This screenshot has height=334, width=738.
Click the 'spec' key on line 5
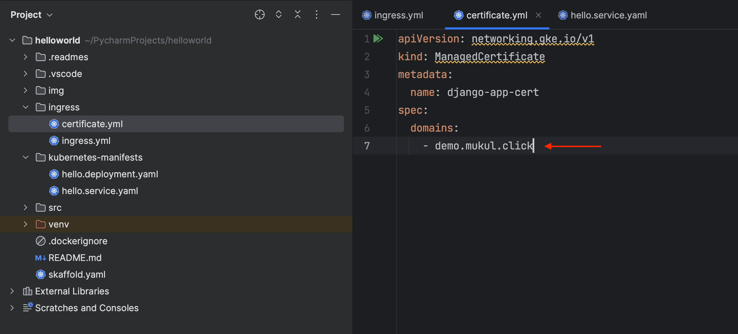pyautogui.click(x=410, y=110)
